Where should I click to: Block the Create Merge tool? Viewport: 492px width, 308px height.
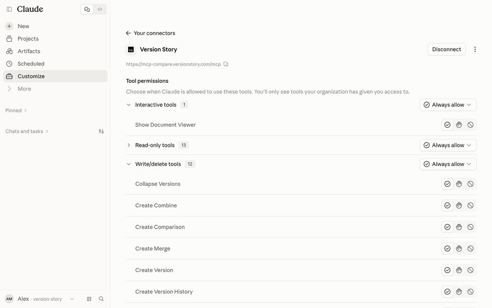pos(470,249)
